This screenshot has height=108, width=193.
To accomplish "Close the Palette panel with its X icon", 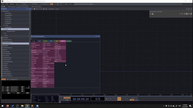I will point(30,9).
